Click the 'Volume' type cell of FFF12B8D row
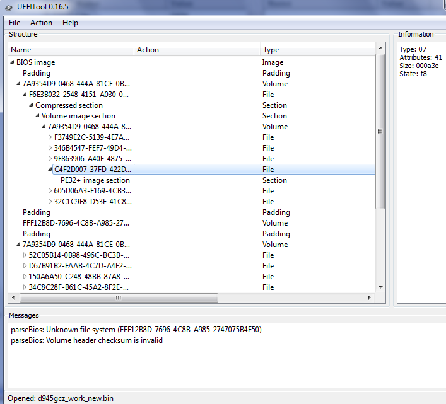The image size is (446, 404). pyautogui.click(x=275, y=223)
